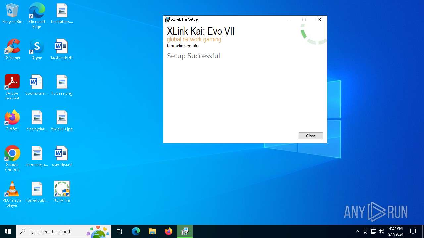Open the notification center icon
Image resolution: width=424 pixels, height=238 pixels.
(x=413, y=231)
